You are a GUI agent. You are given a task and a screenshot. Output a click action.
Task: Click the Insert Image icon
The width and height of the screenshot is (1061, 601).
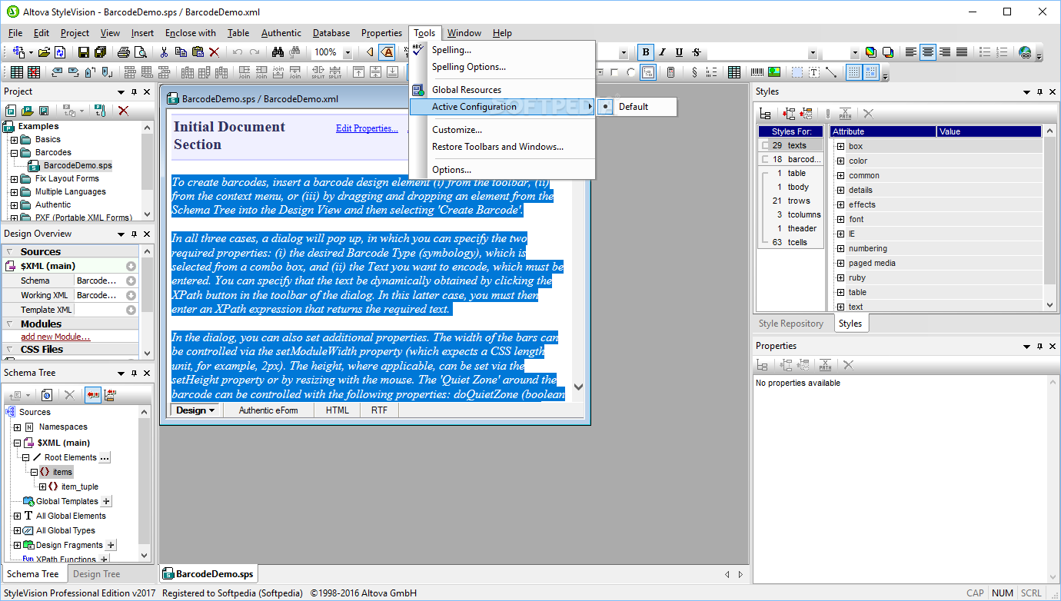coord(774,72)
